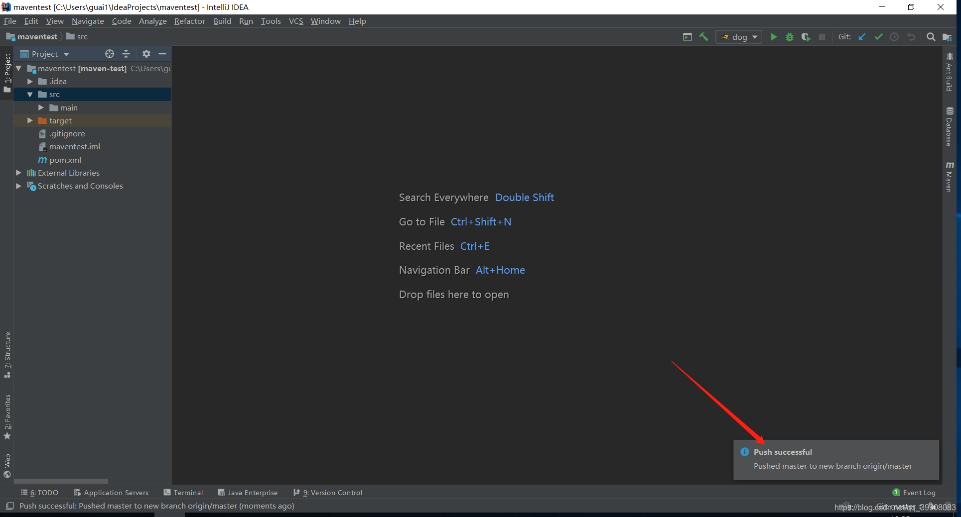Click maventest breadcrumb in navigation bar
Viewport: 961px width, 517px height.
[32, 37]
